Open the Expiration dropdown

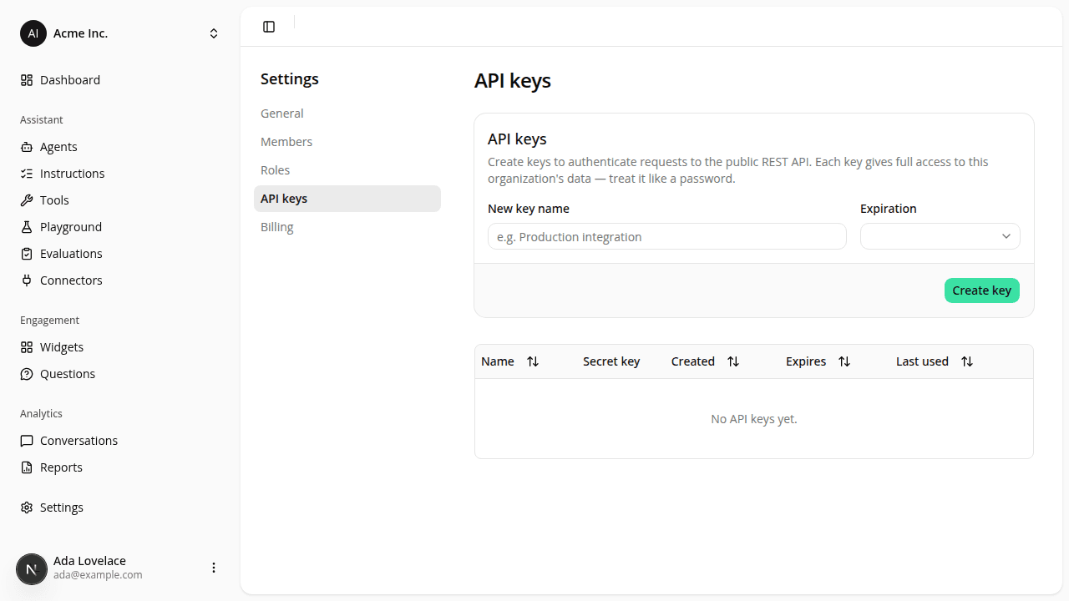tap(940, 236)
